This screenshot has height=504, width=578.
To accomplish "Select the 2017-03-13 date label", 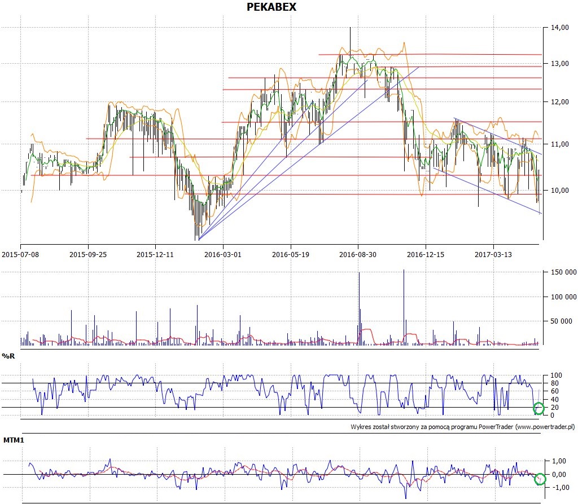I will pyautogui.click(x=493, y=254).
